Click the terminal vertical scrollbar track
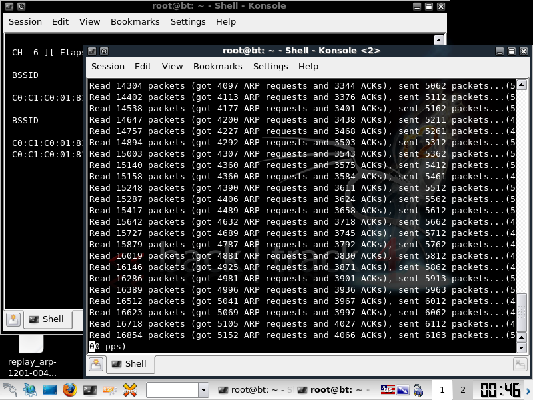Image resolution: width=533 pixels, height=400 pixels. pyautogui.click(x=522, y=200)
